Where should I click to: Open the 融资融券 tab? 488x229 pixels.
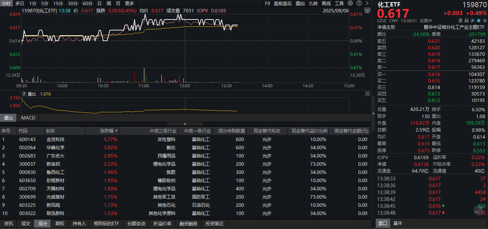tap(188, 224)
